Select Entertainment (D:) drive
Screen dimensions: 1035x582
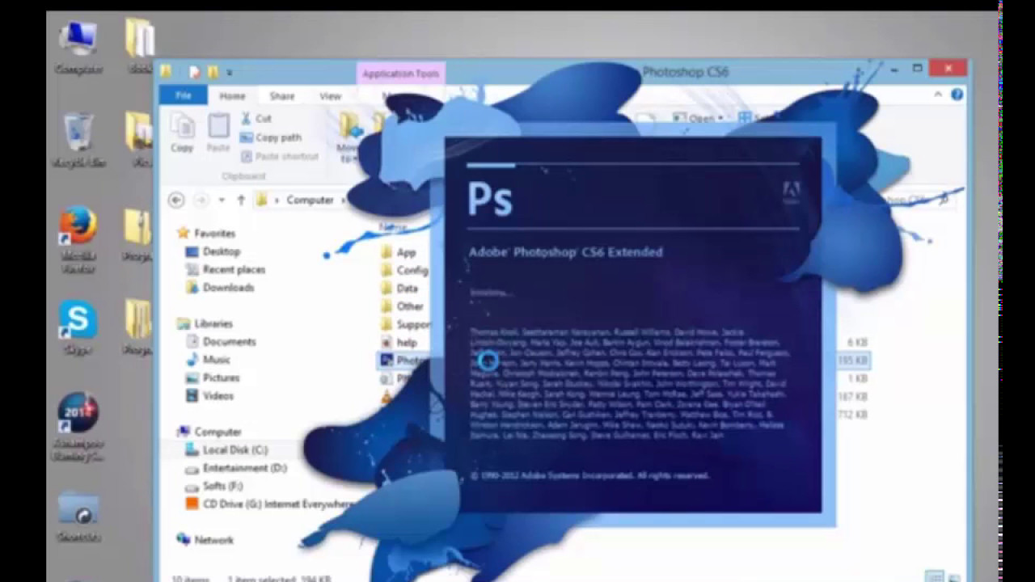[235, 468]
